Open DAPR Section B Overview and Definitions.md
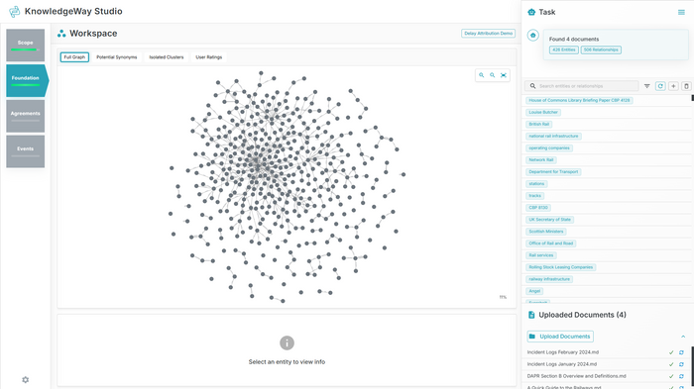Image resolution: width=694 pixels, height=389 pixels. click(577, 376)
